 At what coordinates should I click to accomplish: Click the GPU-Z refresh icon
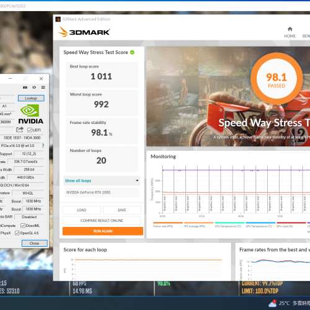(34, 87)
